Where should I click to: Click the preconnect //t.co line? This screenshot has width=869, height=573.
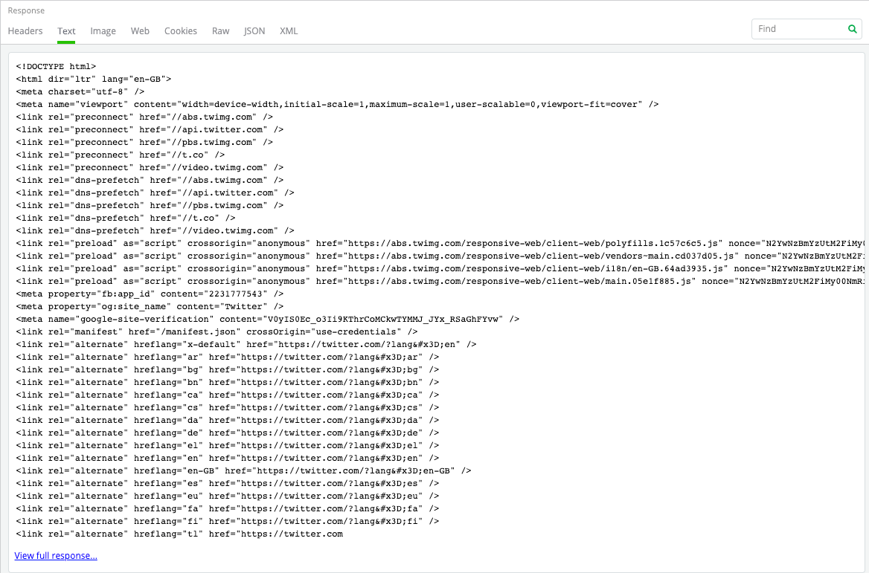[121, 155]
